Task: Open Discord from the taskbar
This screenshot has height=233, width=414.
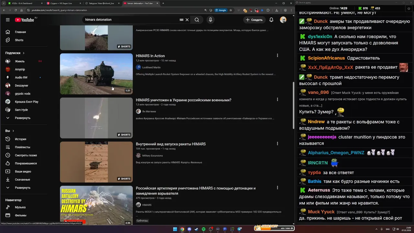Action: (x=189, y=229)
